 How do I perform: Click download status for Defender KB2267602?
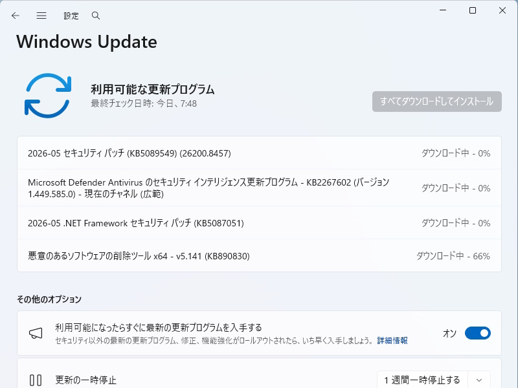[456, 188]
